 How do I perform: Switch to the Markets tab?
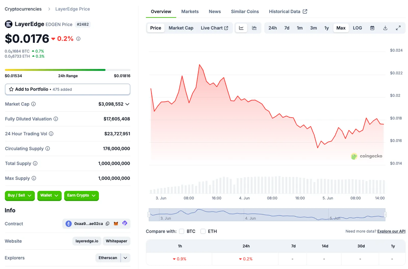[190, 11]
